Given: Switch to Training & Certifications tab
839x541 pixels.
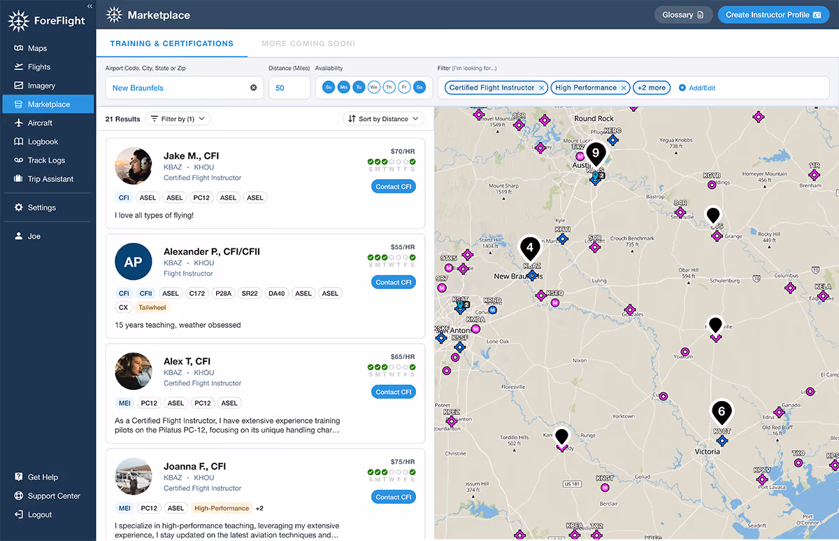Looking at the screenshot, I should [172, 43].
